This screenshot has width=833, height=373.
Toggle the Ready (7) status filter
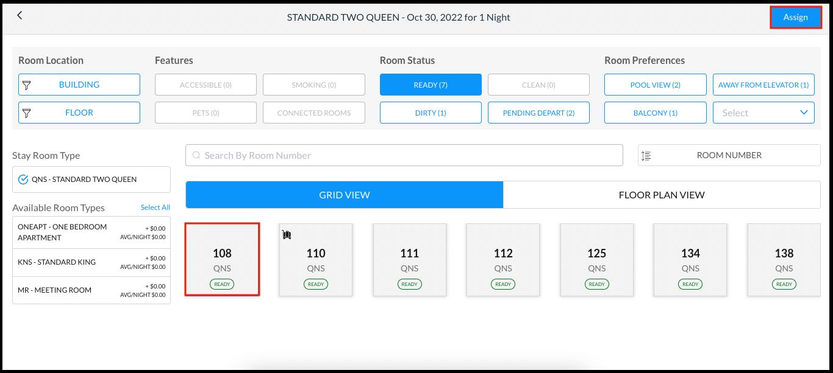pos(431,85)
